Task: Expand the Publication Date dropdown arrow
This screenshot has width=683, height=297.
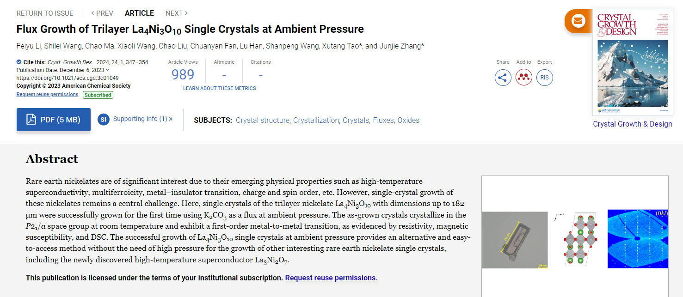Action: (108, 70)
